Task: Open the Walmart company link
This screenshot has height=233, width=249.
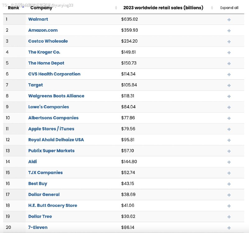Action: pos(38,19)
